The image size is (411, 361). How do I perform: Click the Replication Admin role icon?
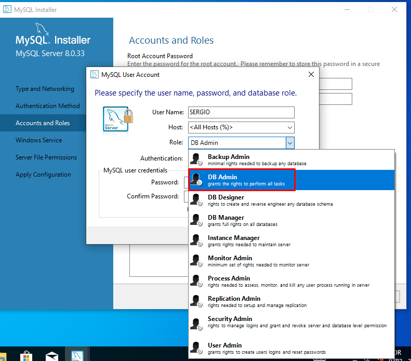point(196,301)
